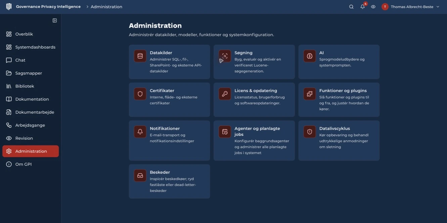Open notifications bell in top bar
This screenshot has height=223, width=447.
pos(362,7)
